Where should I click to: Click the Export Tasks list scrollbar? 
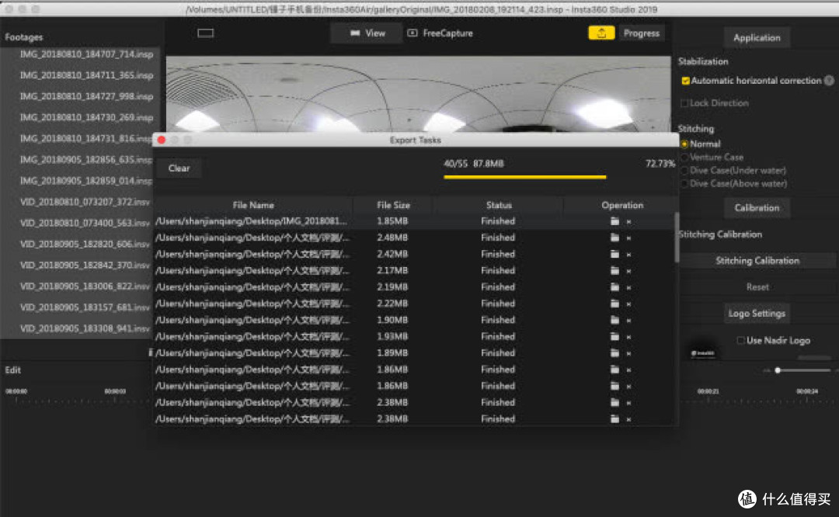coord(677,238)
